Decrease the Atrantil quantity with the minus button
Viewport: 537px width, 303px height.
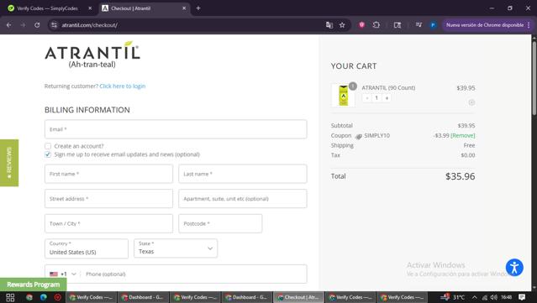pyautogui.click(x=367, y=98)
